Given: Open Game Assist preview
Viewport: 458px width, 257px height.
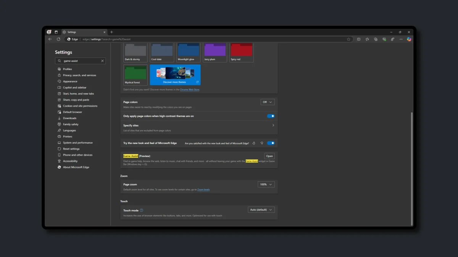Looking at the screenshot, I should tap(269, 156).
